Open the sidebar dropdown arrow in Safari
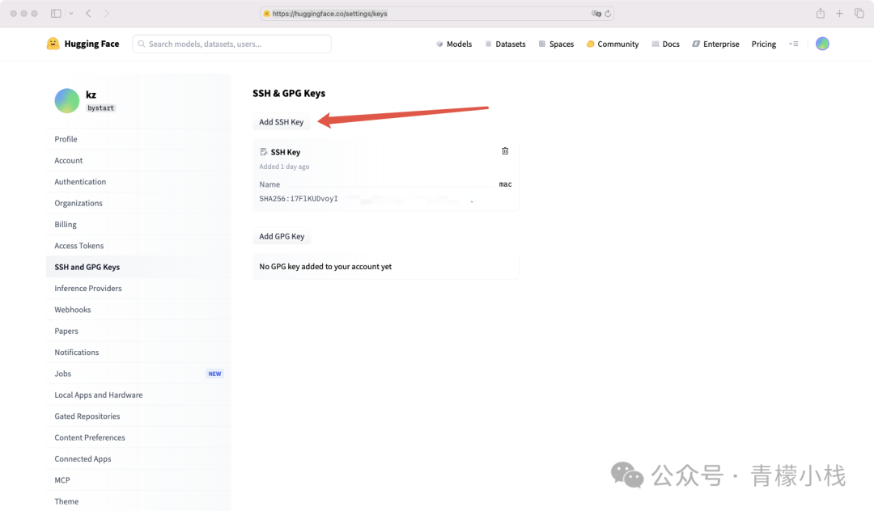Viewport: 874px width, 511px height. tap(71, 14)
